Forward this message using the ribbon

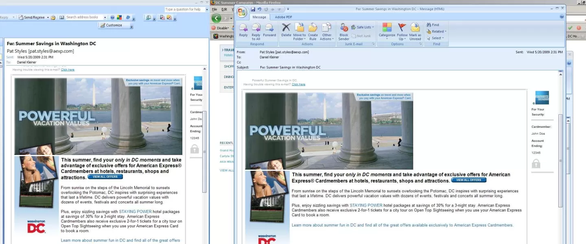click(x=269, y=30)
